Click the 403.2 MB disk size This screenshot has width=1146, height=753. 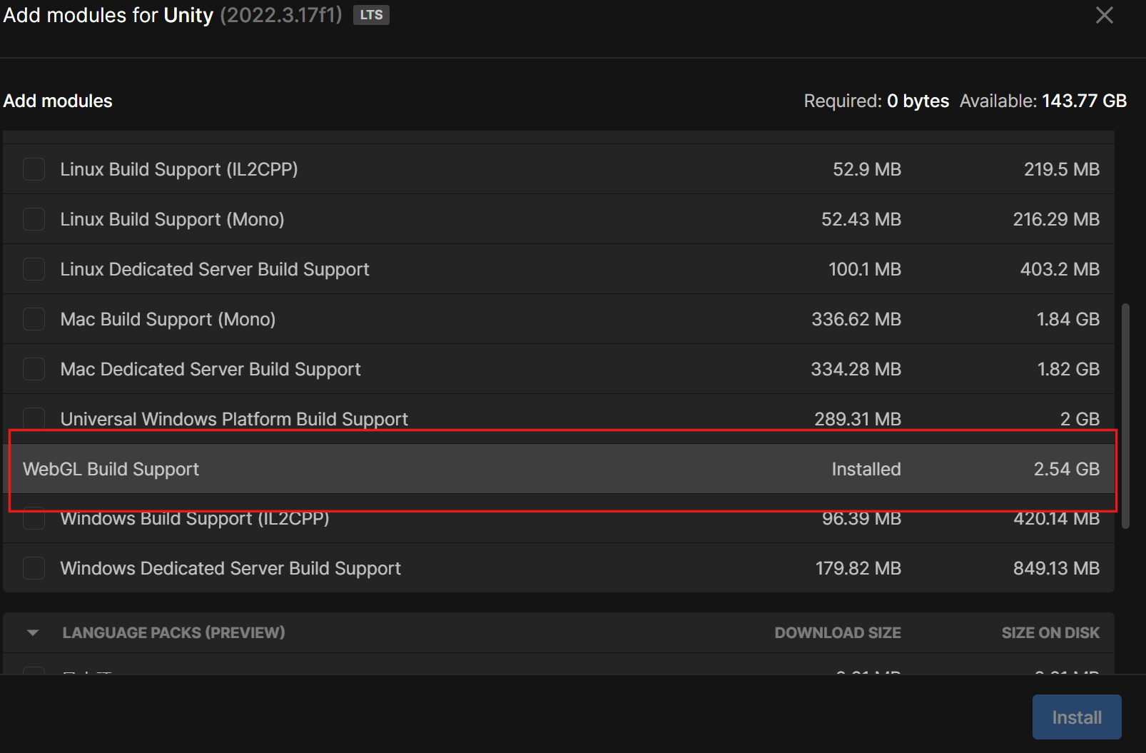(1060, 269)
